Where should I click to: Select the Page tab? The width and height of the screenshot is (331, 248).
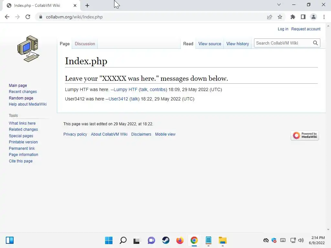click(x=65, y=44)
